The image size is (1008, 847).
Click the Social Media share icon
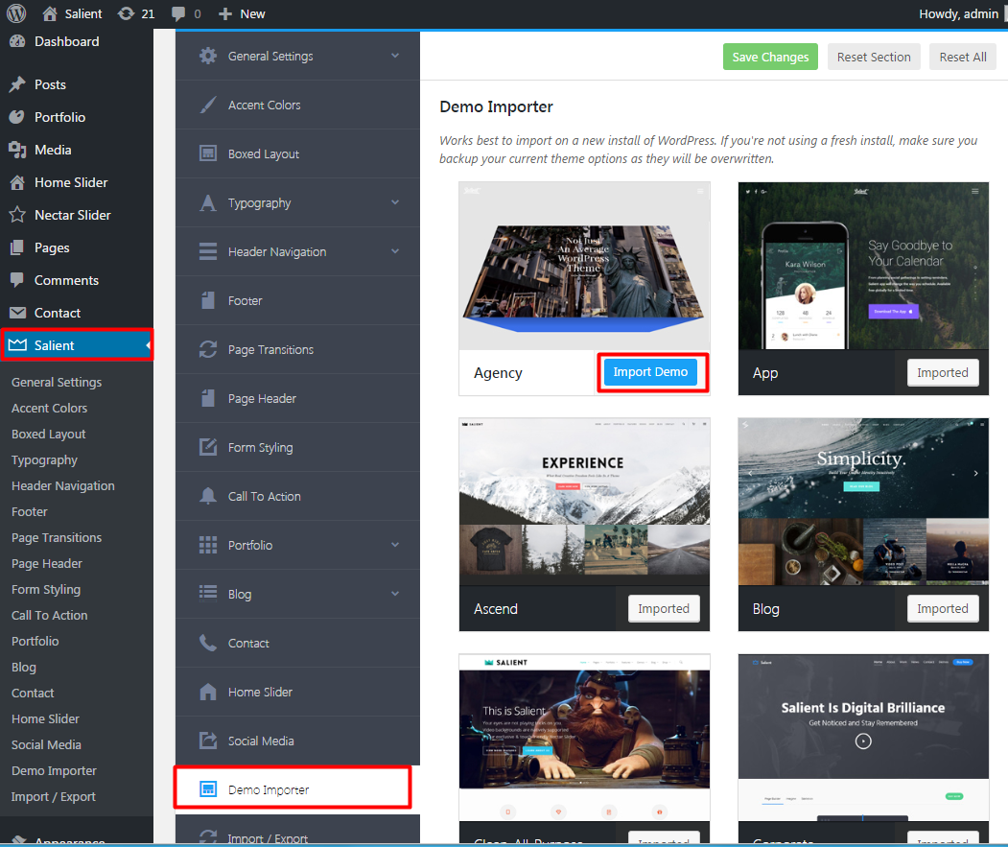(x=208, y=741)
